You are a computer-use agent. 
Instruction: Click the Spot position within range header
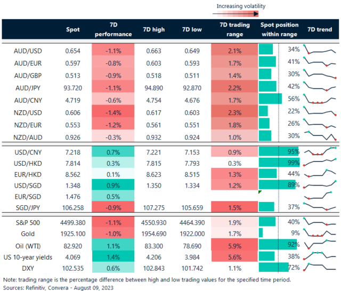coord(279,29)
